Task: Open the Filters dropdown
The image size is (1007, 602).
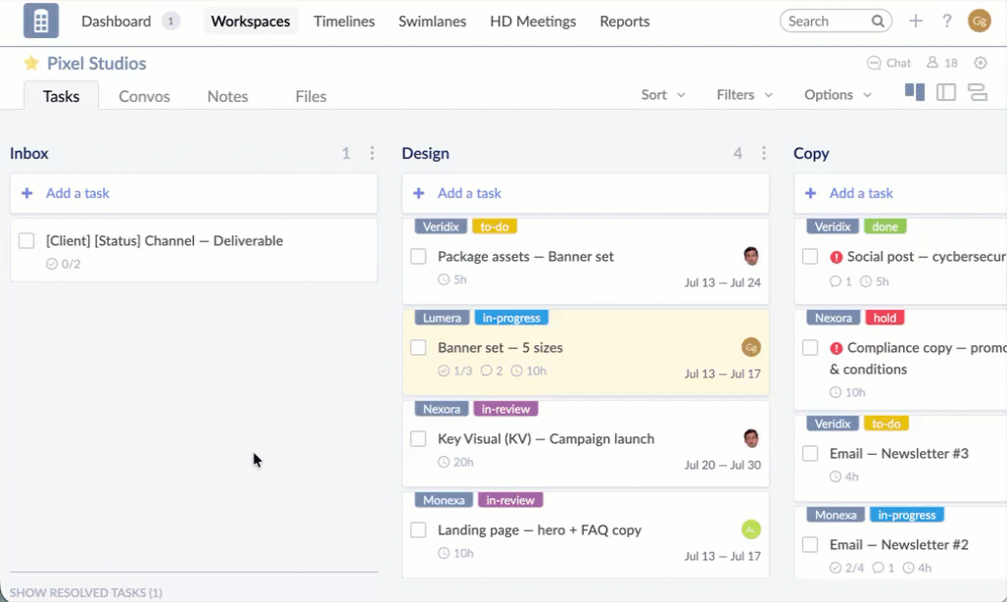Action: tap(744, 94)
